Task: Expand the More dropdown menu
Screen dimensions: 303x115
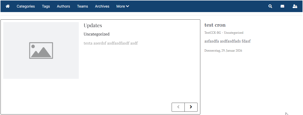Action: (x=123, y=6)
